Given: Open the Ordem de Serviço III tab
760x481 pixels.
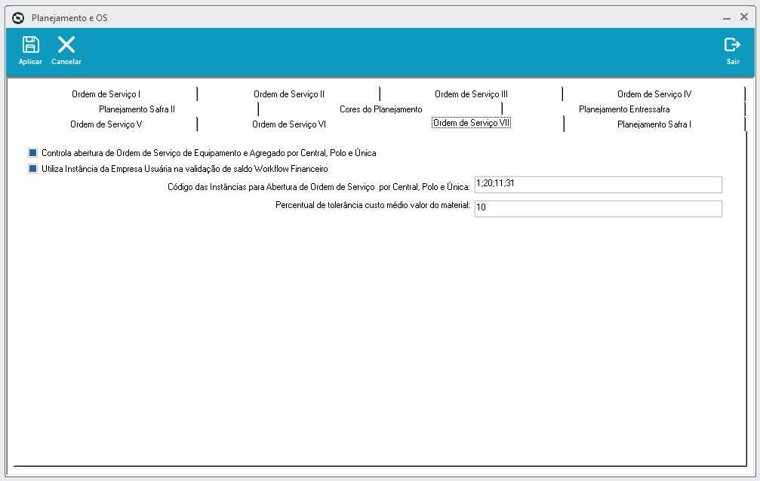Looking at the screenshot, I should 471,94.
